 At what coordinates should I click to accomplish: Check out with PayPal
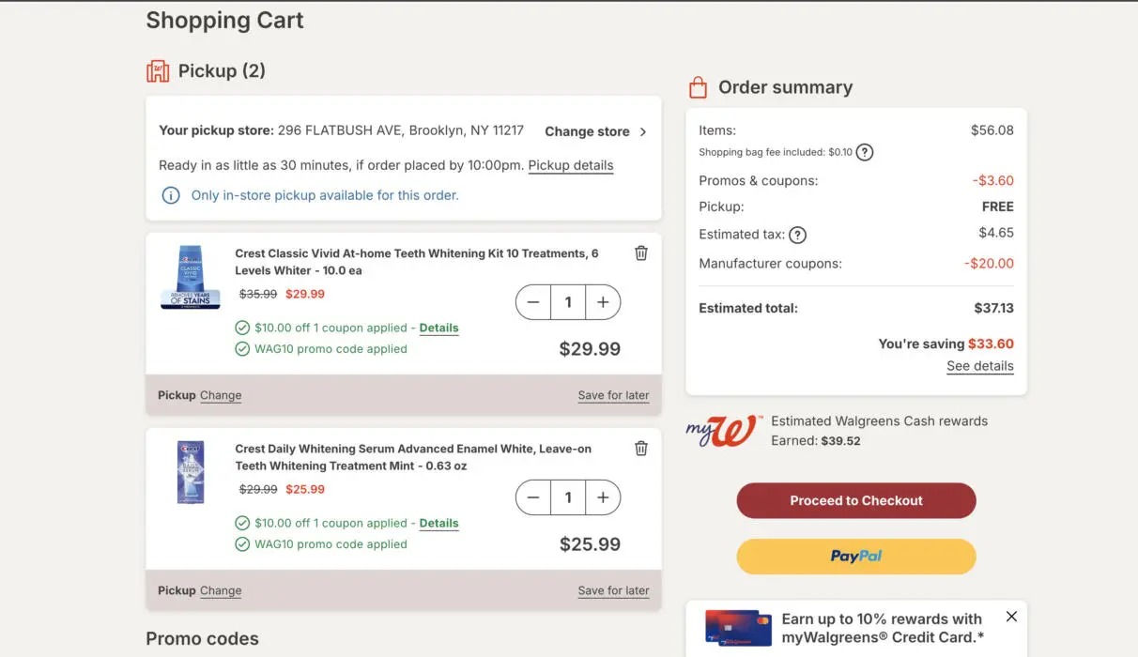(855, 556)
